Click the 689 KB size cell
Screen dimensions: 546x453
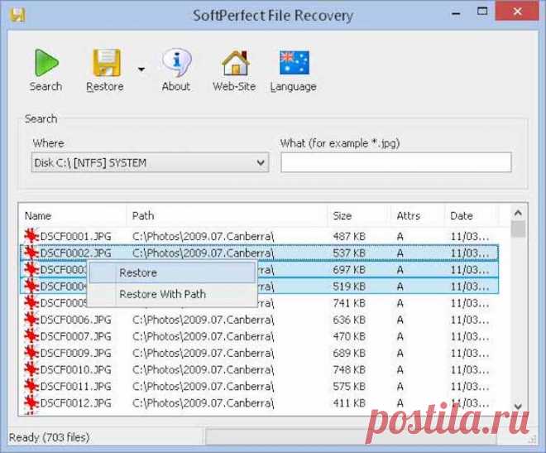click(349, 353)
